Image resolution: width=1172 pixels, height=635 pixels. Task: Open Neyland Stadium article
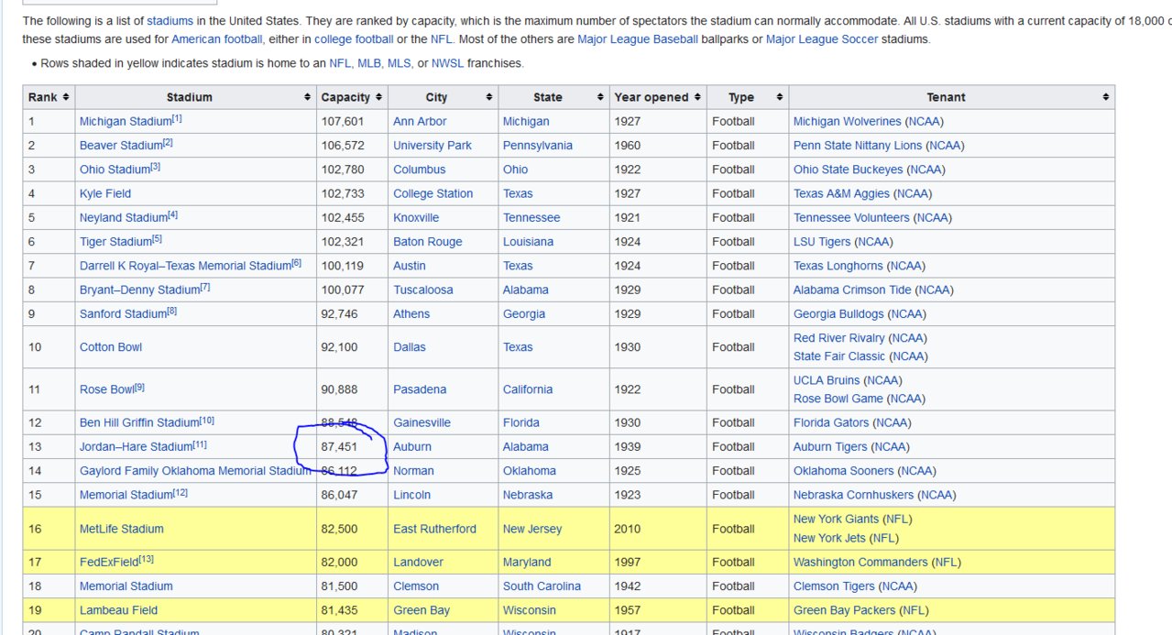tap(124, 217)
